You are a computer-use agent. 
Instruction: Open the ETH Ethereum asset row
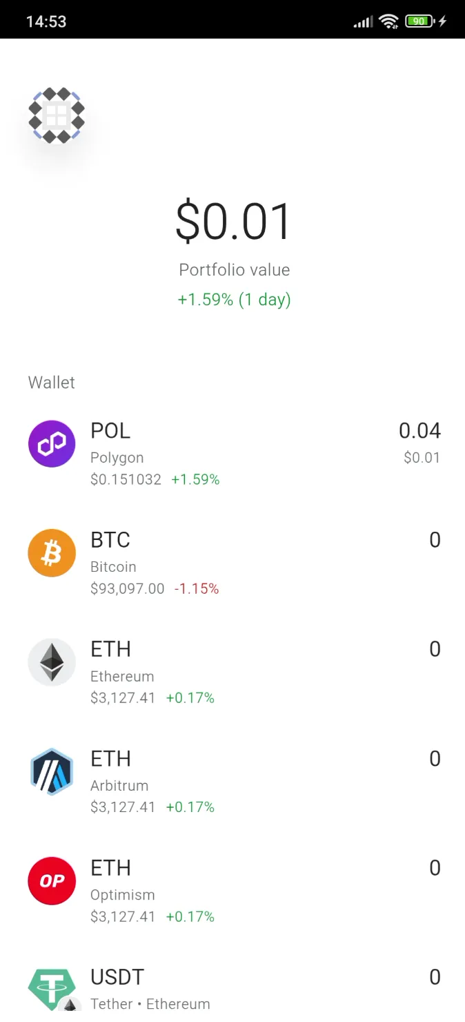[x=232, y=670]
